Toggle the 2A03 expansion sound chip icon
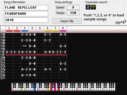This screenshot has width=127, height=95. click(x=88, y=7)
